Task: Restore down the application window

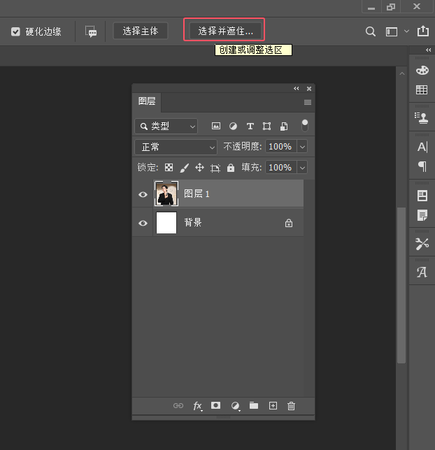Action: point(390,7)
